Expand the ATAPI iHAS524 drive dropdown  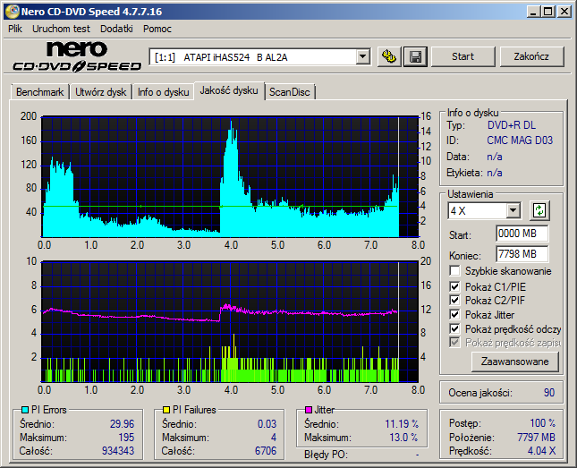pos(363,57)
